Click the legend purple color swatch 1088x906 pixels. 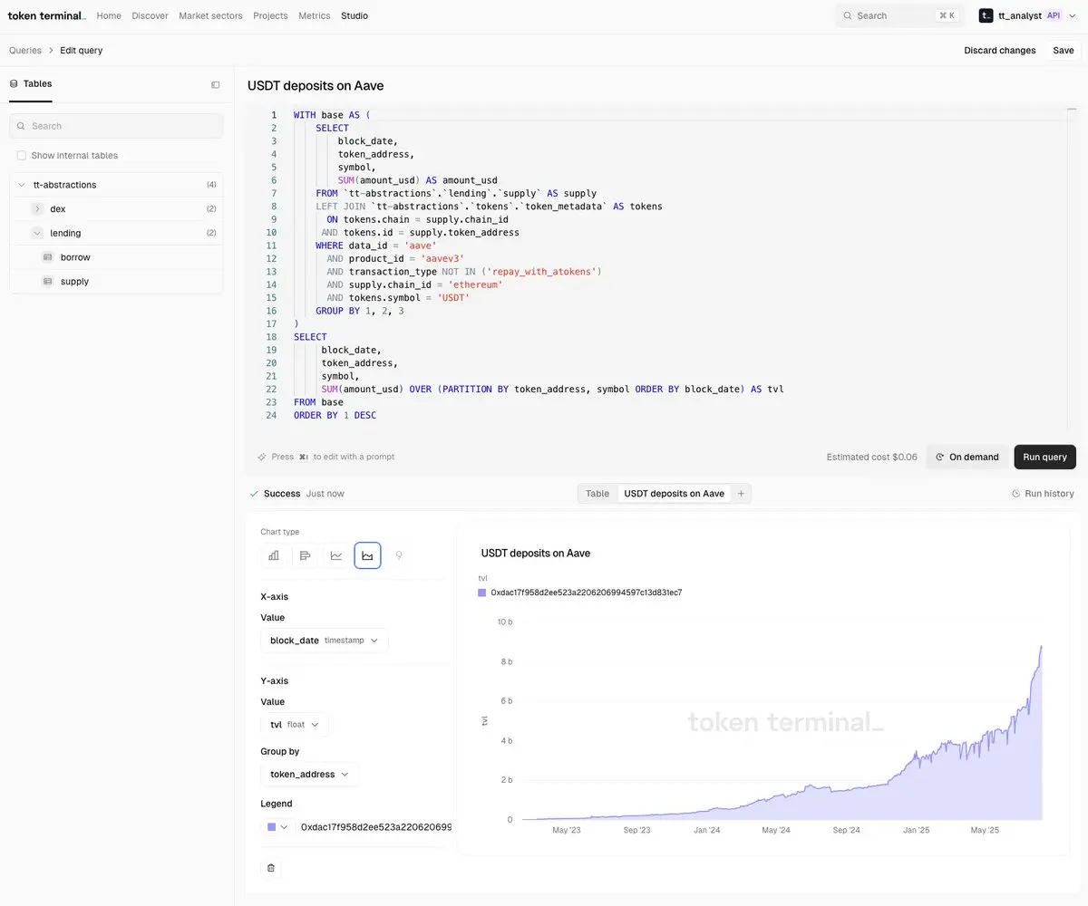[x=272, y=827]
